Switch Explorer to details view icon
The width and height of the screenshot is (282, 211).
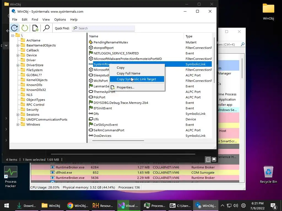[208, 160]
